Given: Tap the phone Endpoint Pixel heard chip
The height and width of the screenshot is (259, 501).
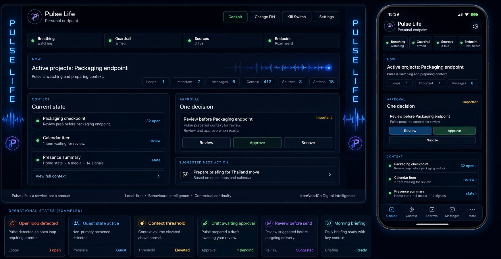Looking at the screenshot, I should point(470,44).
